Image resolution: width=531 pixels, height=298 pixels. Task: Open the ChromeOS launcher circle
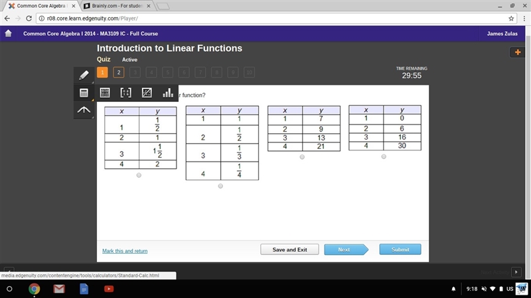tap(9, 289)
